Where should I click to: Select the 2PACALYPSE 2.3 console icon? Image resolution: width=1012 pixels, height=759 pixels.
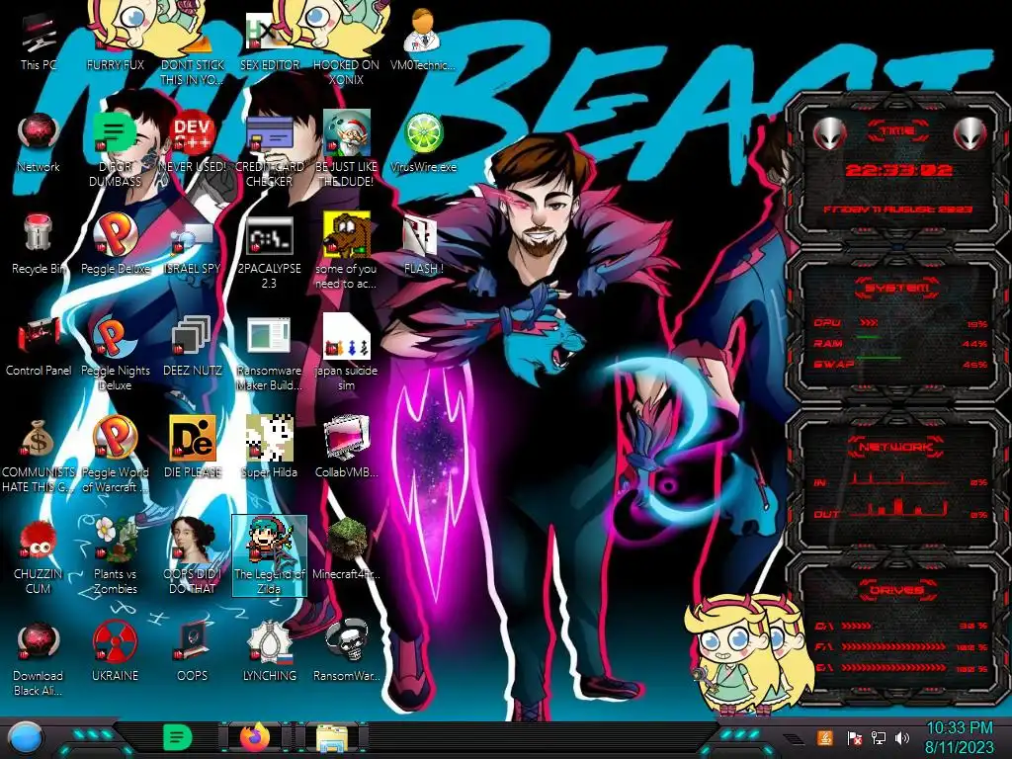pyautogui.click(x=269, y=252)
